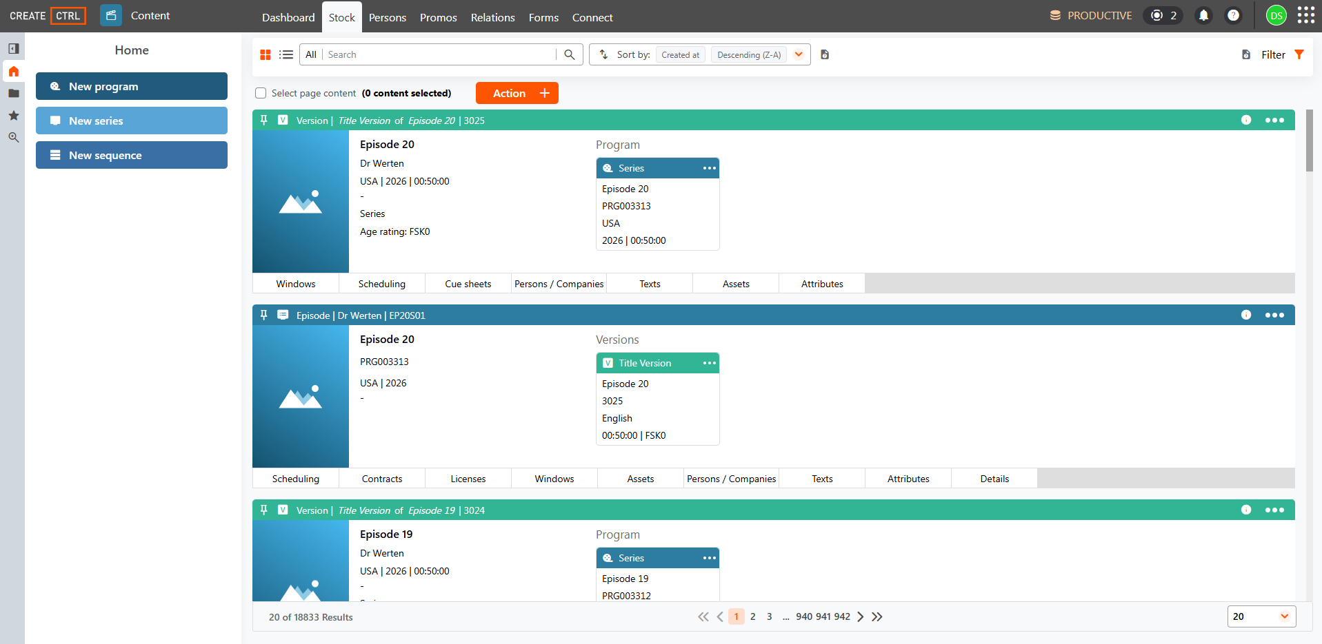Go to results page 2

[x=753, y=616]
